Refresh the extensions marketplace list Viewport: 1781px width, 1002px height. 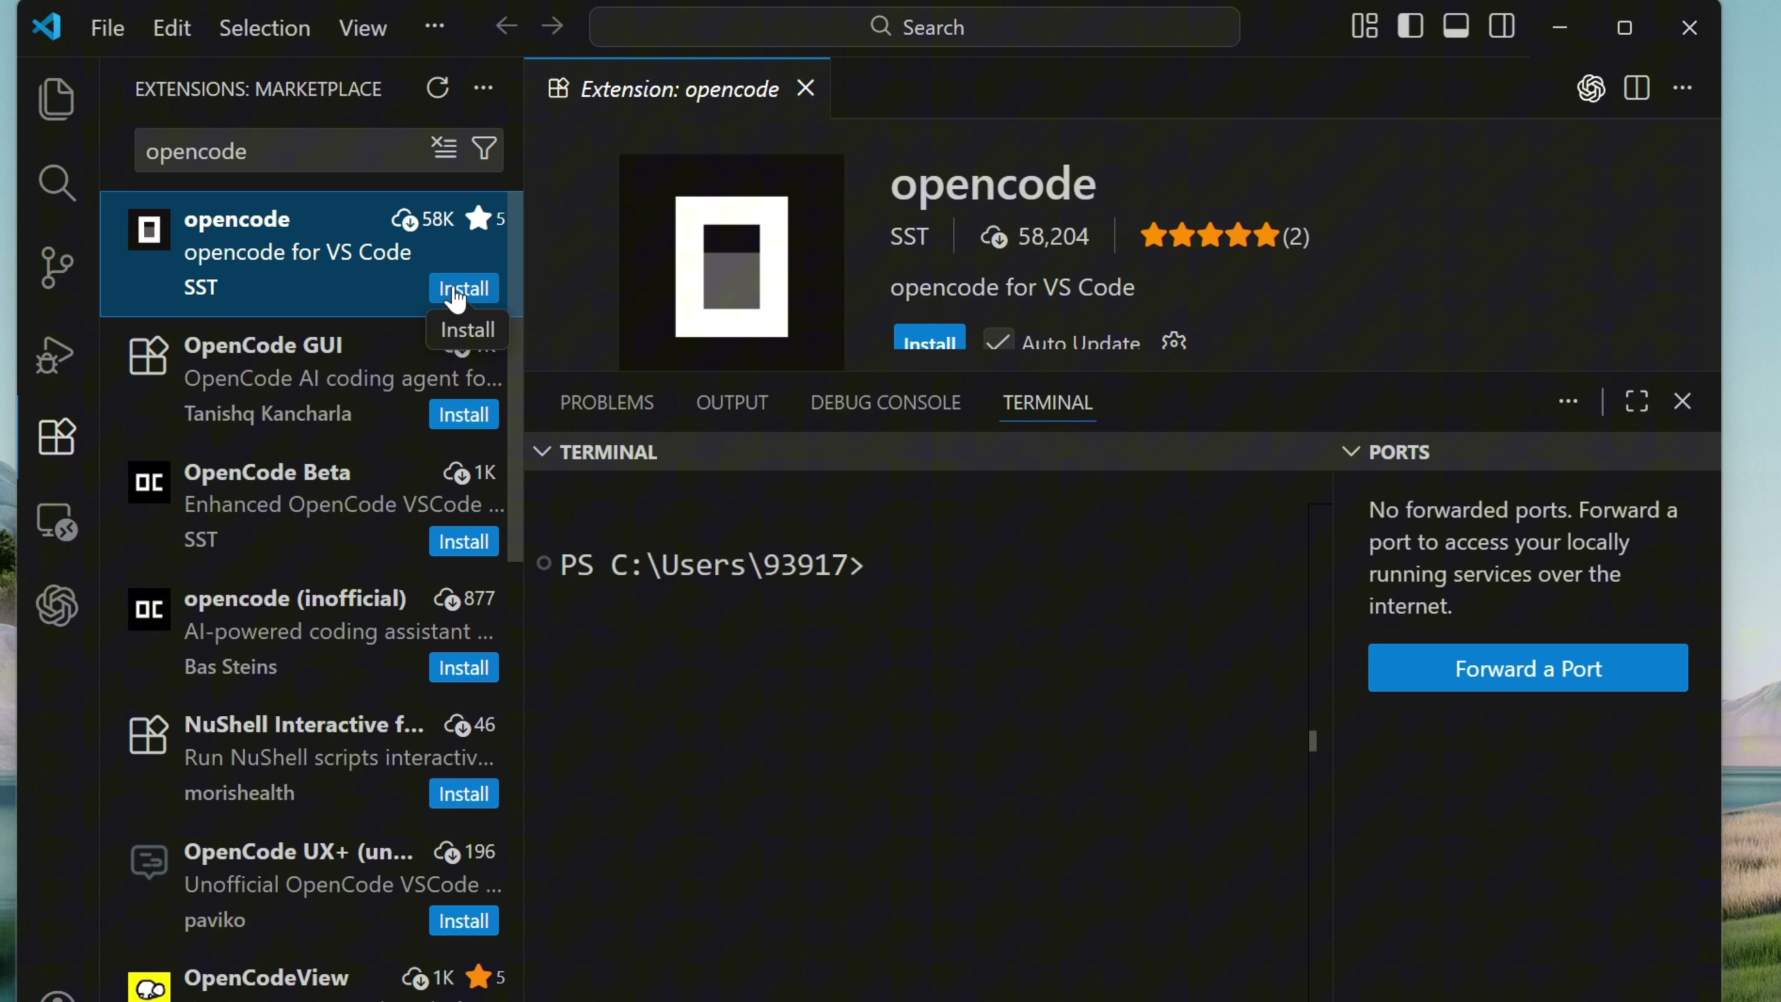tap(438, 88)
